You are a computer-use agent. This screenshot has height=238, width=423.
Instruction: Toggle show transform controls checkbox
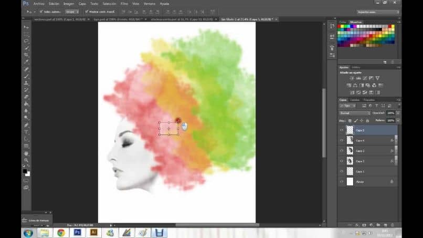click(x=87, y=11)
